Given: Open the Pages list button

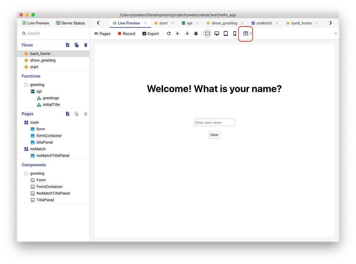Looking at the screenshot, I should pos(103,34).
